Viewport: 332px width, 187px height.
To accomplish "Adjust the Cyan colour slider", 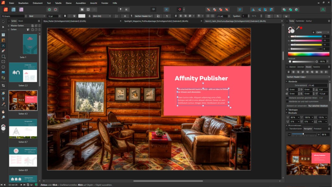I will pyautogui.click(x=306, y=36).
